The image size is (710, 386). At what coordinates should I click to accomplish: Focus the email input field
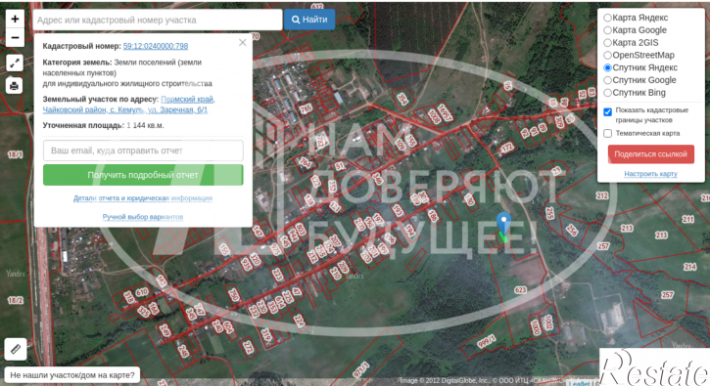pyautogui.click(x=143, y=150)
